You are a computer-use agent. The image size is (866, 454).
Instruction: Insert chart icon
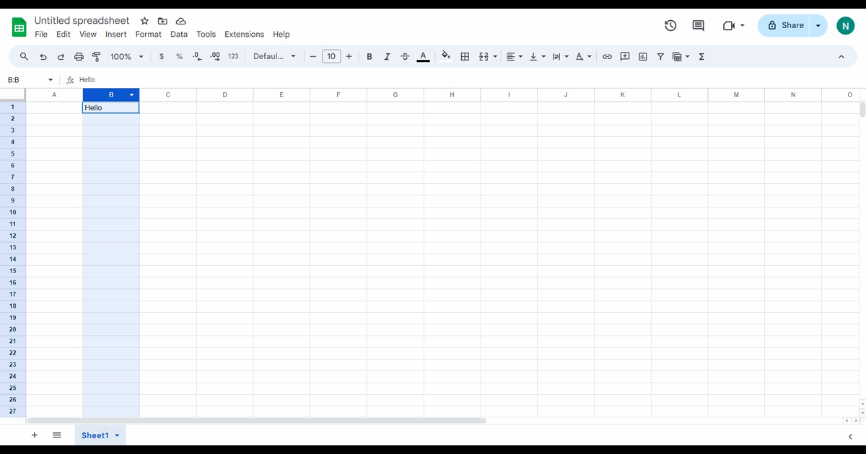click(643, 56)
